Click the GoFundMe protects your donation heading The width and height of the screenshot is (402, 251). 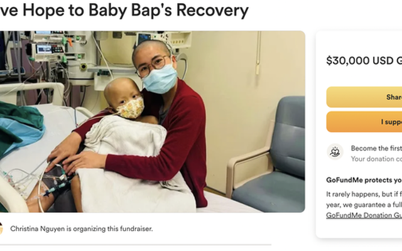364,180
